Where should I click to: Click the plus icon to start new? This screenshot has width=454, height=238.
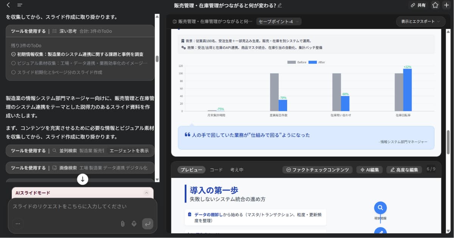[446, 5]
